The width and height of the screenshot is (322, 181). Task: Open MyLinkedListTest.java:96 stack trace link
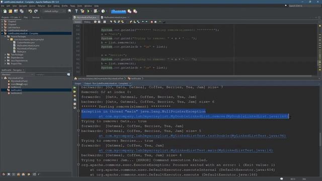pyautogui.click(x=192, y=136)
